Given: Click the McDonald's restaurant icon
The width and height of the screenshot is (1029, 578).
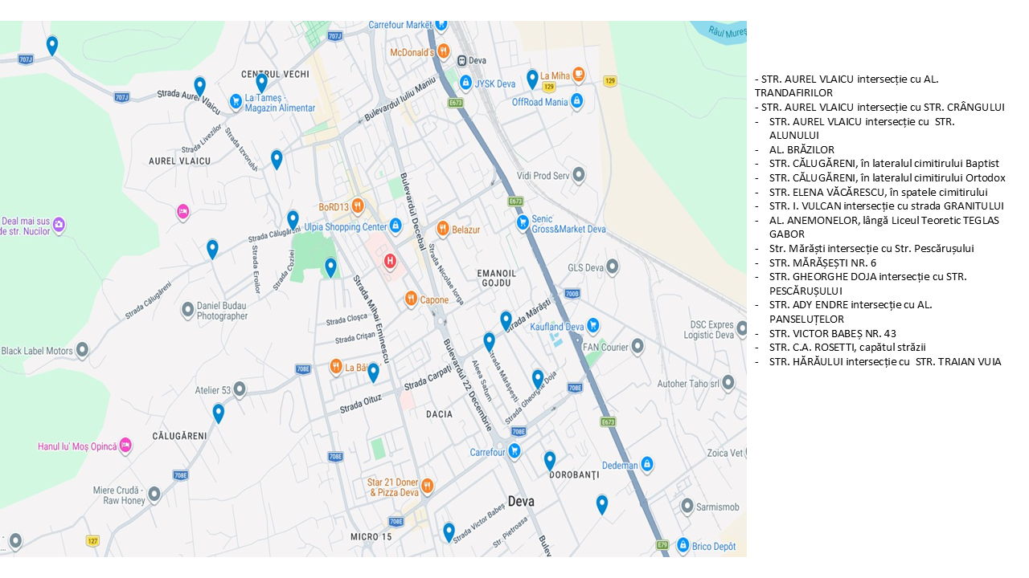Looking at the screenshot, I should (443, 51).
